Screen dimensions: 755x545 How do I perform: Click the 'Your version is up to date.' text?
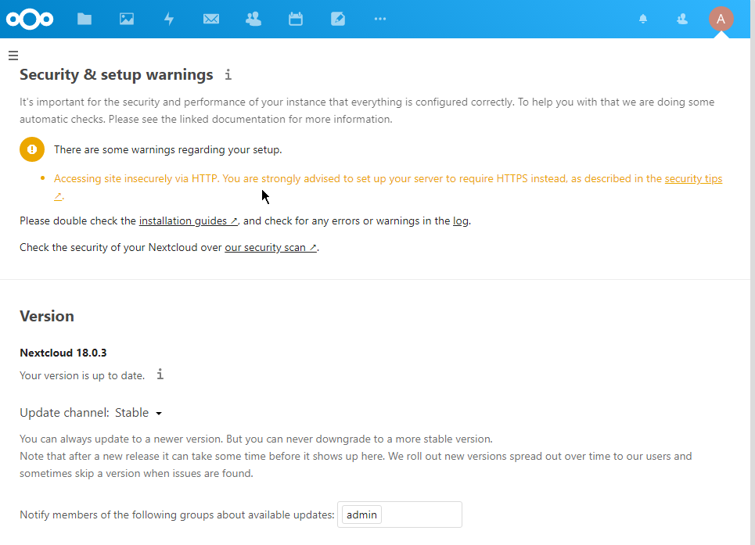[x=82, y=375]
